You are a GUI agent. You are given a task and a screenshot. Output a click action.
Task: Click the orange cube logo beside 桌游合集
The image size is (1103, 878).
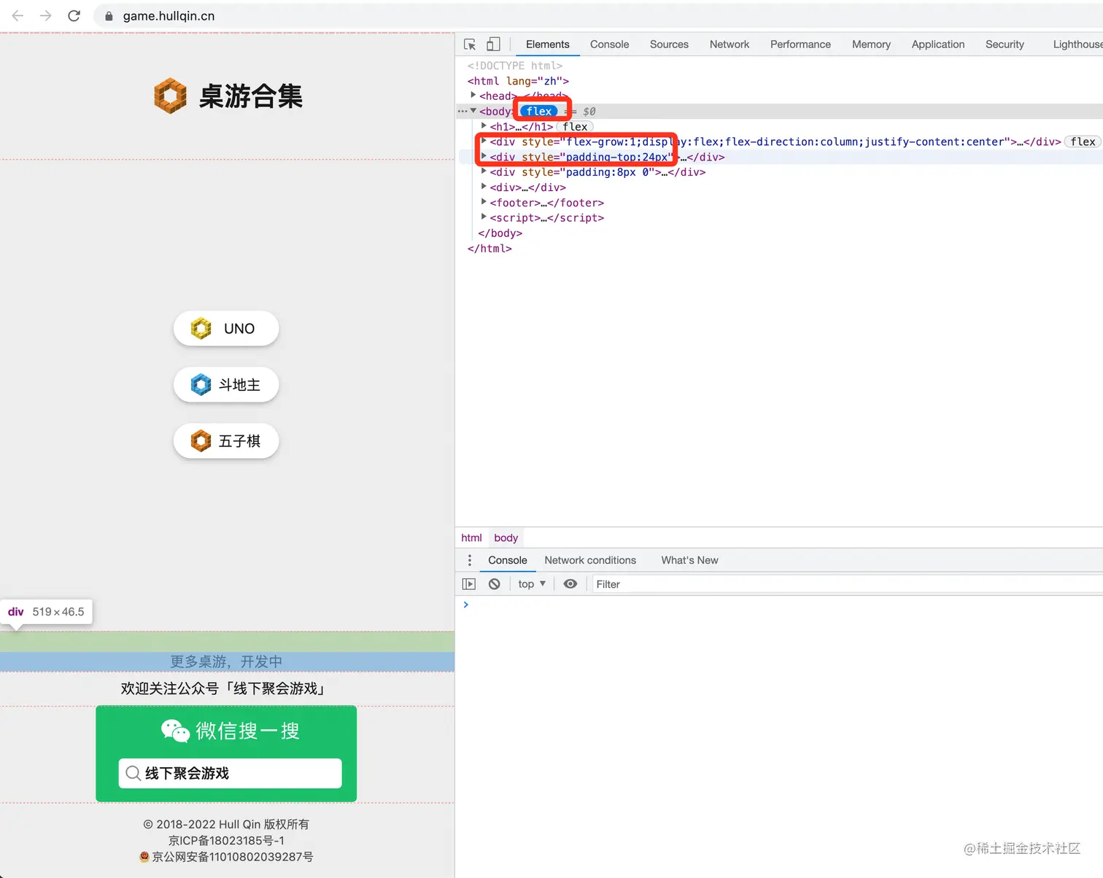(x=170, y=96)
